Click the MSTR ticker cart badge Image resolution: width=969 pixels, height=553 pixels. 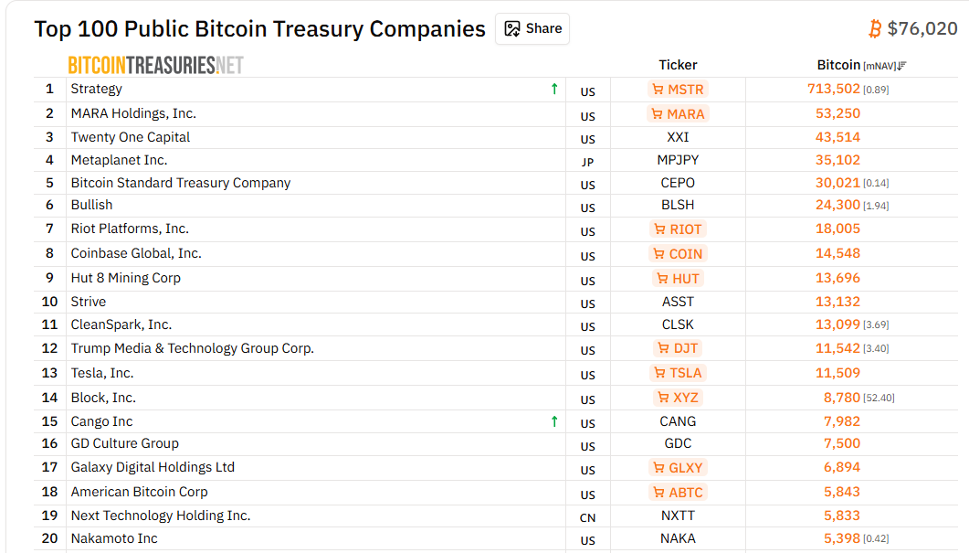(x=678, y=90)
